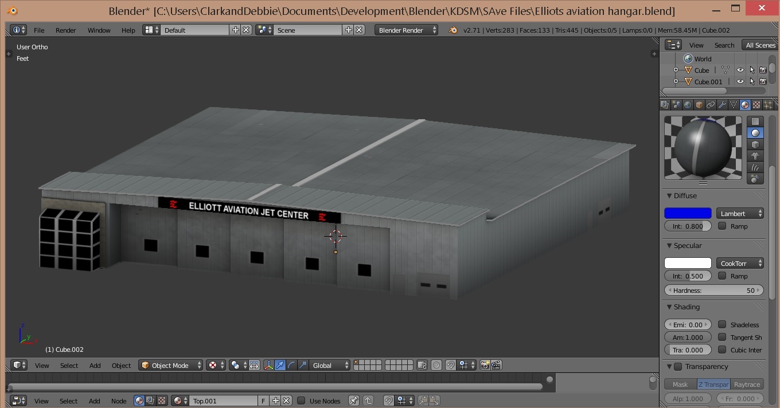Expand the Global transform orientation dropdown
This screenshot has height=408, width=780.
(330, 365)
